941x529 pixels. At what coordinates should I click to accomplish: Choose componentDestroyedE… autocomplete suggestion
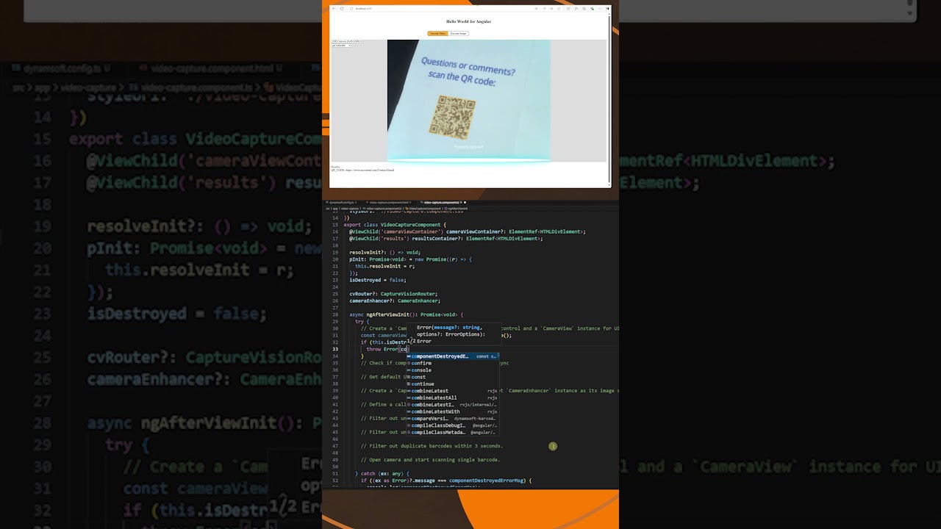pyautogui.click(x=453, y=356)
